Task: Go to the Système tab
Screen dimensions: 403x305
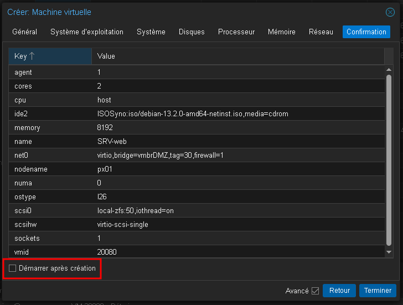Action: (151, 32)
